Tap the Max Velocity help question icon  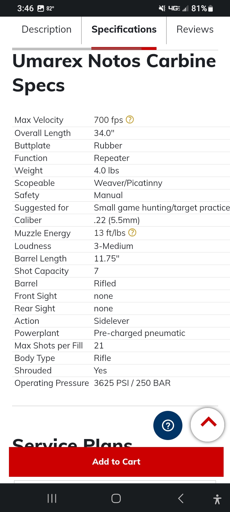(130, 120)
